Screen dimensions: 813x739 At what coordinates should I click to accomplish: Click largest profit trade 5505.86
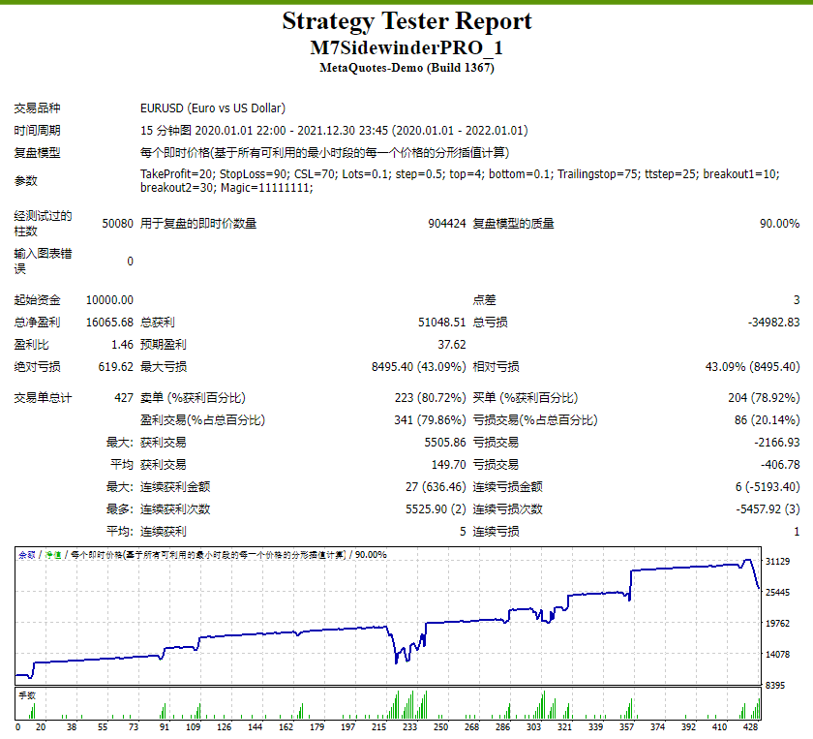(x=445, y=443)
